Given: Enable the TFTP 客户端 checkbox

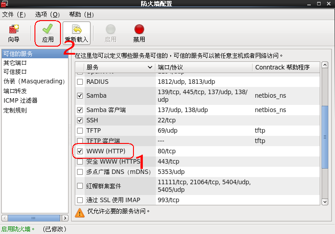Looking at the screenshot, I should (80, 141).
